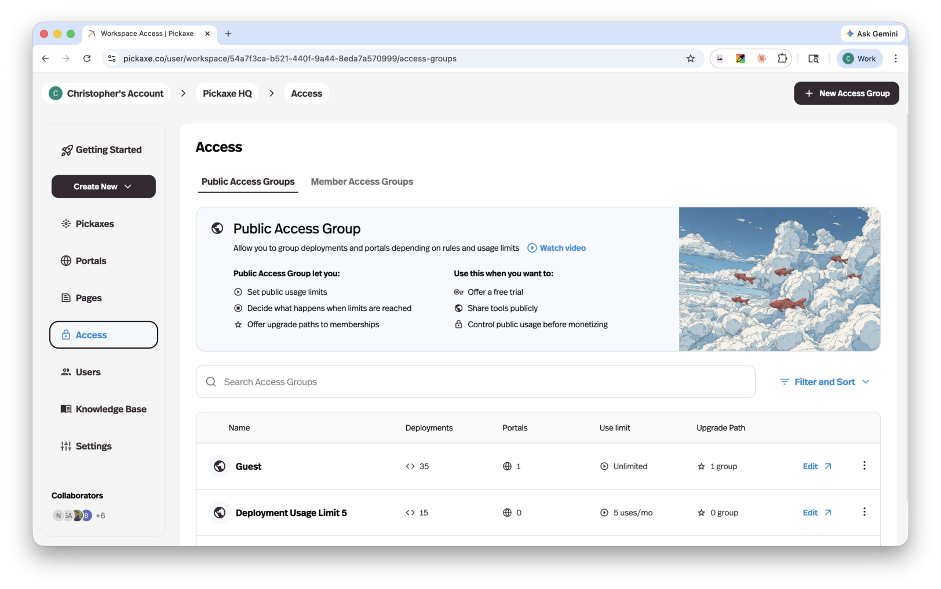Click the Search Access Groups field
Viewport: 941px width, 589px height.
click(475, 382)
